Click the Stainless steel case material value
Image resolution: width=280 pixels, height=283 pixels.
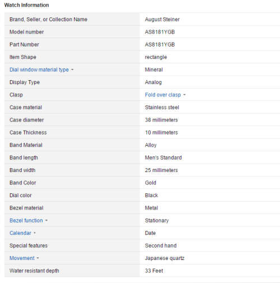[x=162, y=108]
